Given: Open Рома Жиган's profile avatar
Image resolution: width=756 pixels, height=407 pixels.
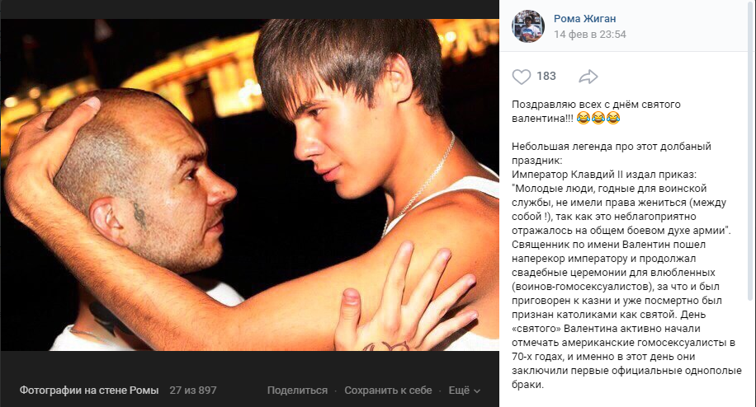Looking at the screenshot, I should pyautogui.click(x=528, y=26).
